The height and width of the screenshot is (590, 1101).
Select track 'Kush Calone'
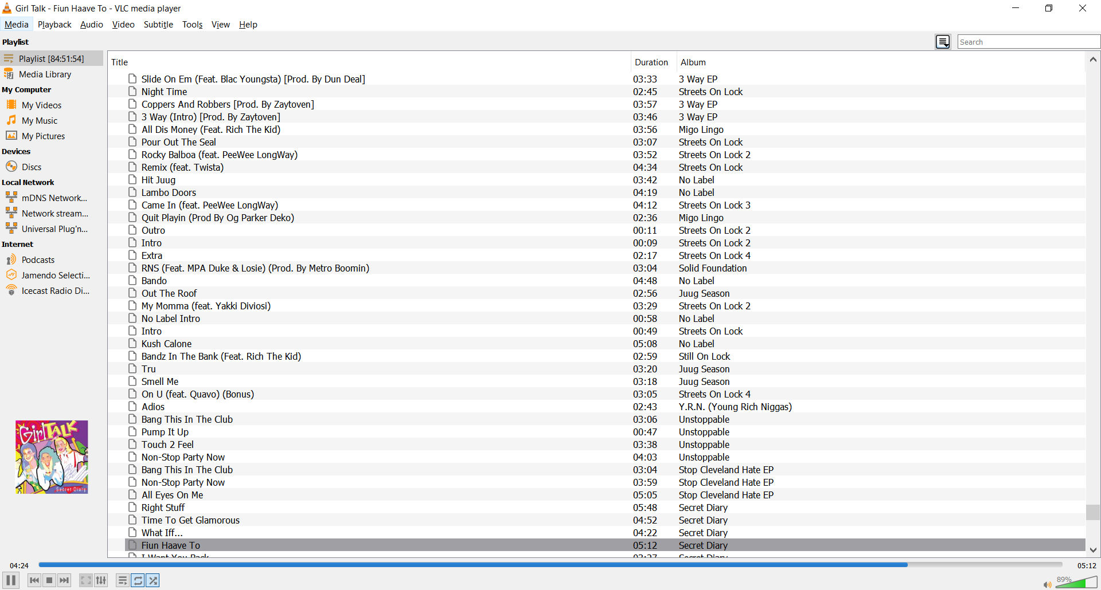605,344
